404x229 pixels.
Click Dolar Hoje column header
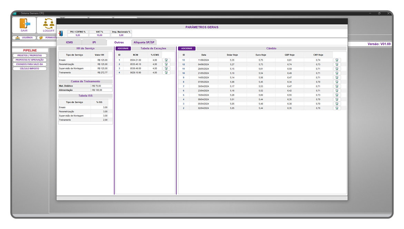coord(232,55)
